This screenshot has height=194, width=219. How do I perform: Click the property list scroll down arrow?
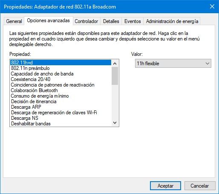[115, 122]
